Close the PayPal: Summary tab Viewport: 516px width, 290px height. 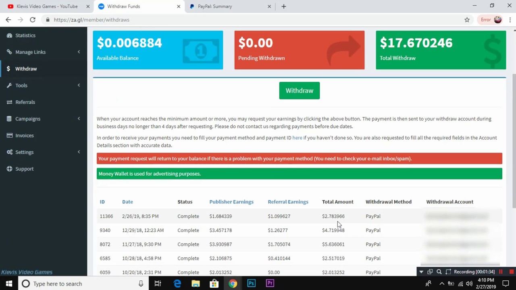pyautogui.click(x=270, y=6)
